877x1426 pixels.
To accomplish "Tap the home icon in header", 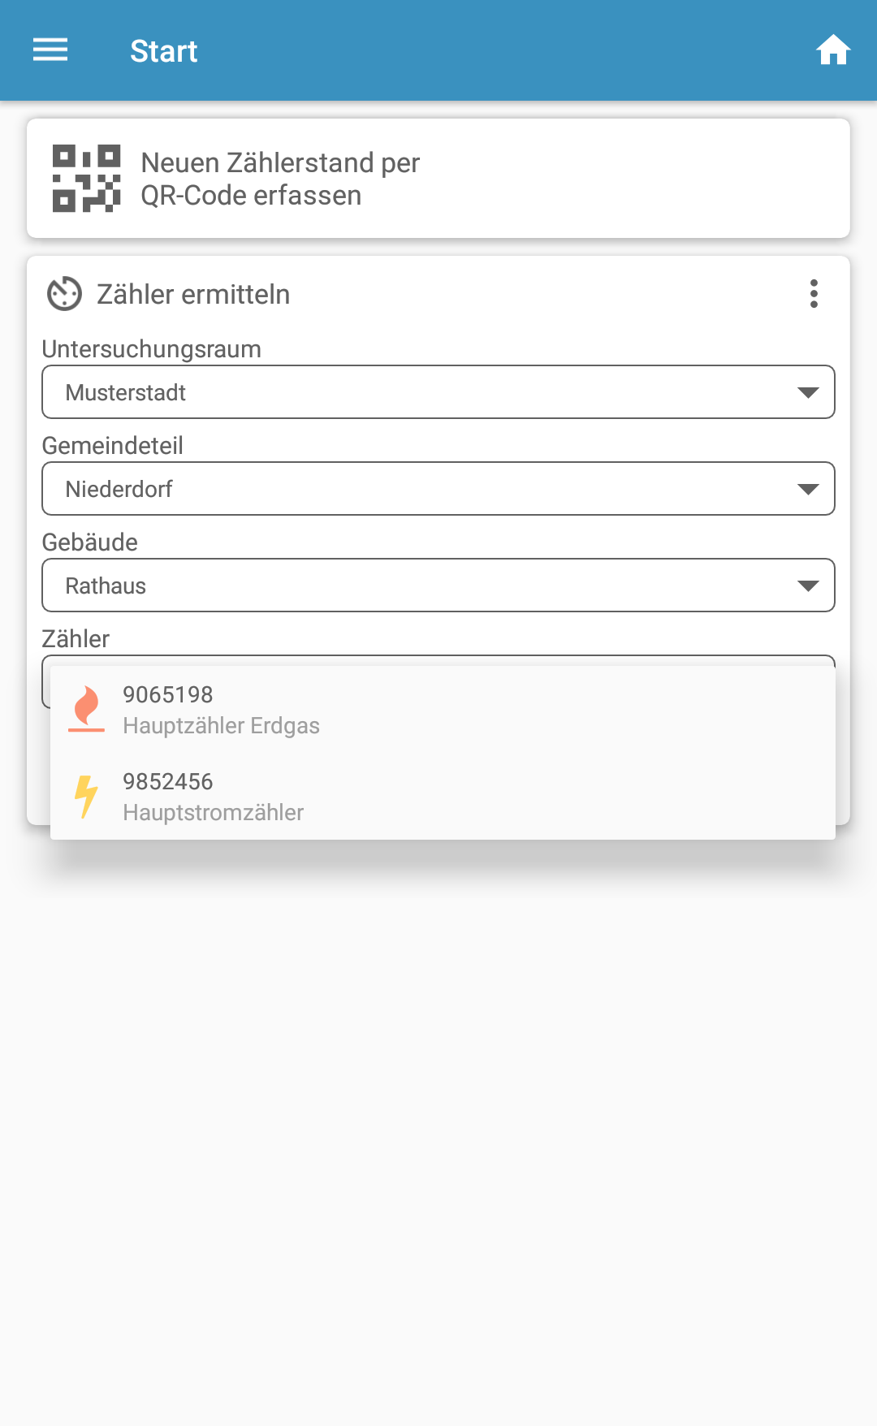I will (x=832, y=50).
